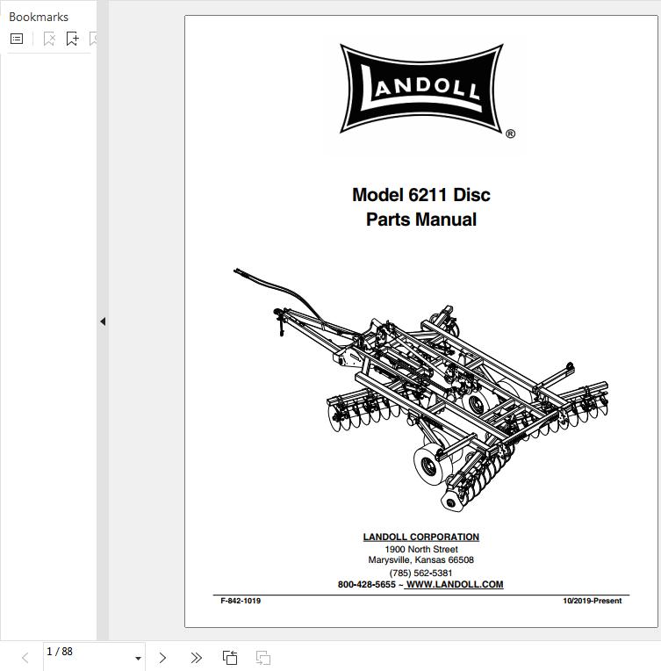Image resolution: width=661 pixels, height=671 pixels.
Task: Click the 800-428-5655 phone number
Action: [367, 585]
